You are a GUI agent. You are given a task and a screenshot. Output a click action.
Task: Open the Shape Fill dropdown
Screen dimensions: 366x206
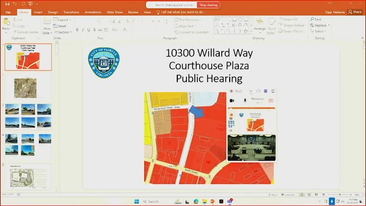coord(288,20)
